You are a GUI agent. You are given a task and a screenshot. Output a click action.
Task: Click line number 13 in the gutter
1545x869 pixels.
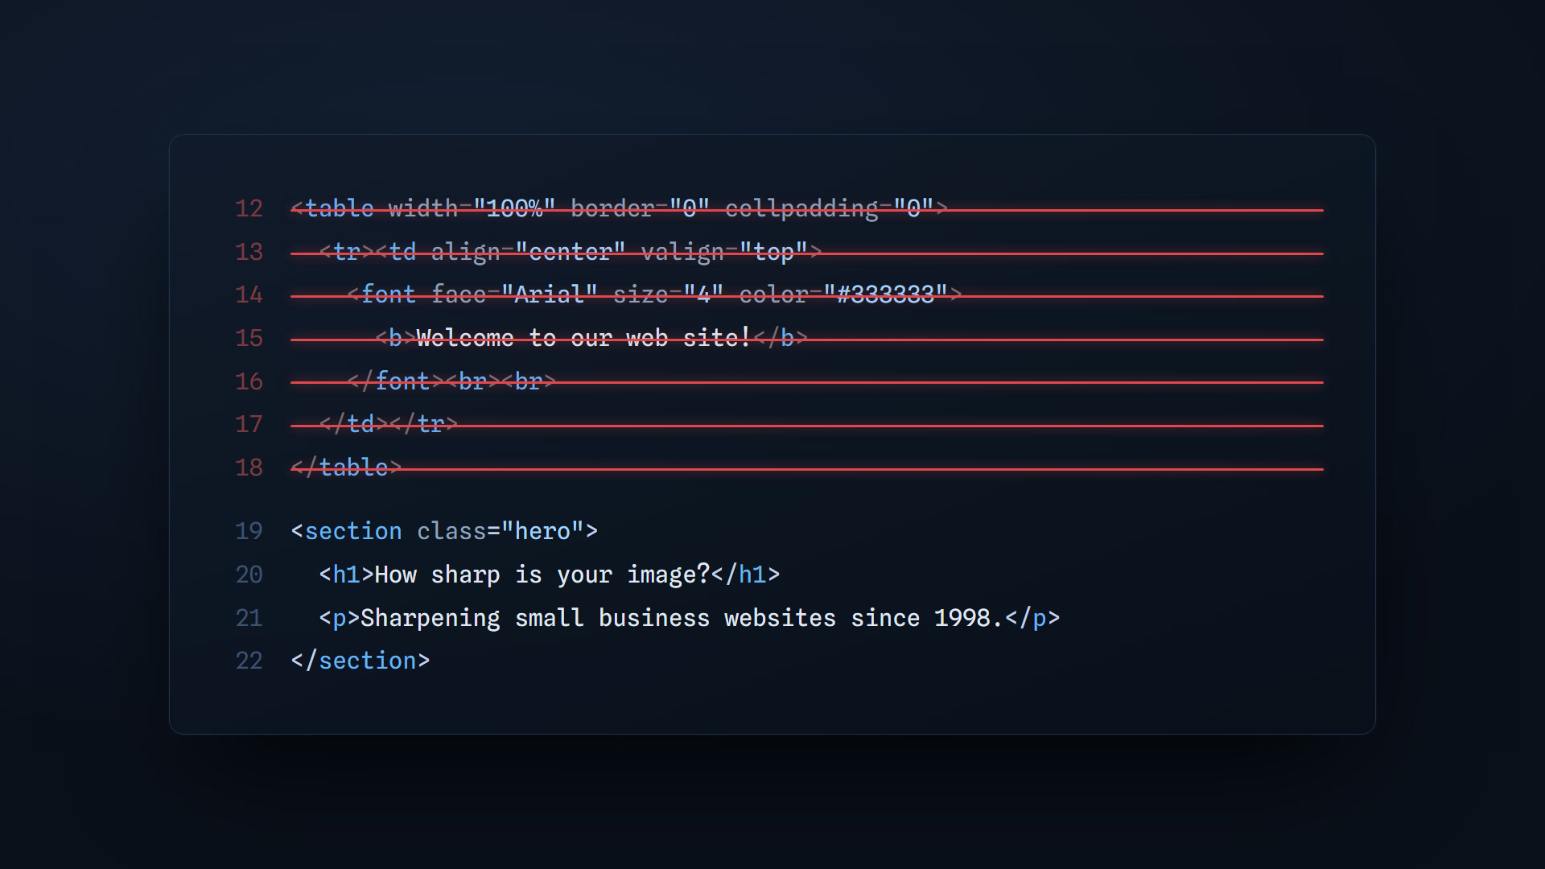click(x=249, y=252)
